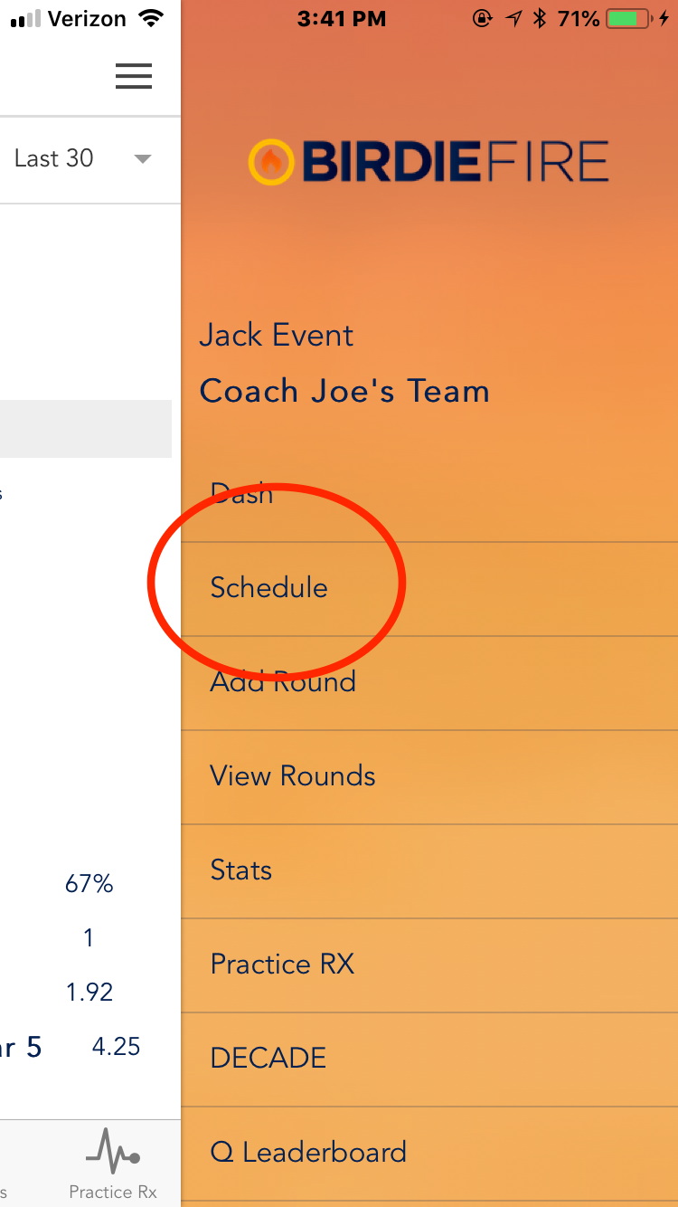Tap the BirdieFire flame logo icon
This screenshot has height=1207, width=678.
271,163
